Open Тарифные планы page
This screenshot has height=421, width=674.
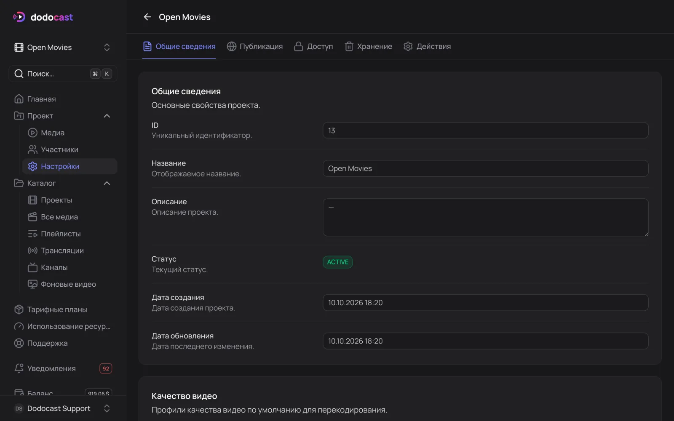[63, 309]
